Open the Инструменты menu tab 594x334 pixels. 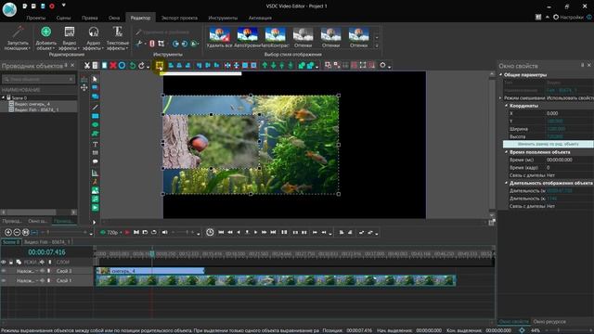tap(223, 18)
